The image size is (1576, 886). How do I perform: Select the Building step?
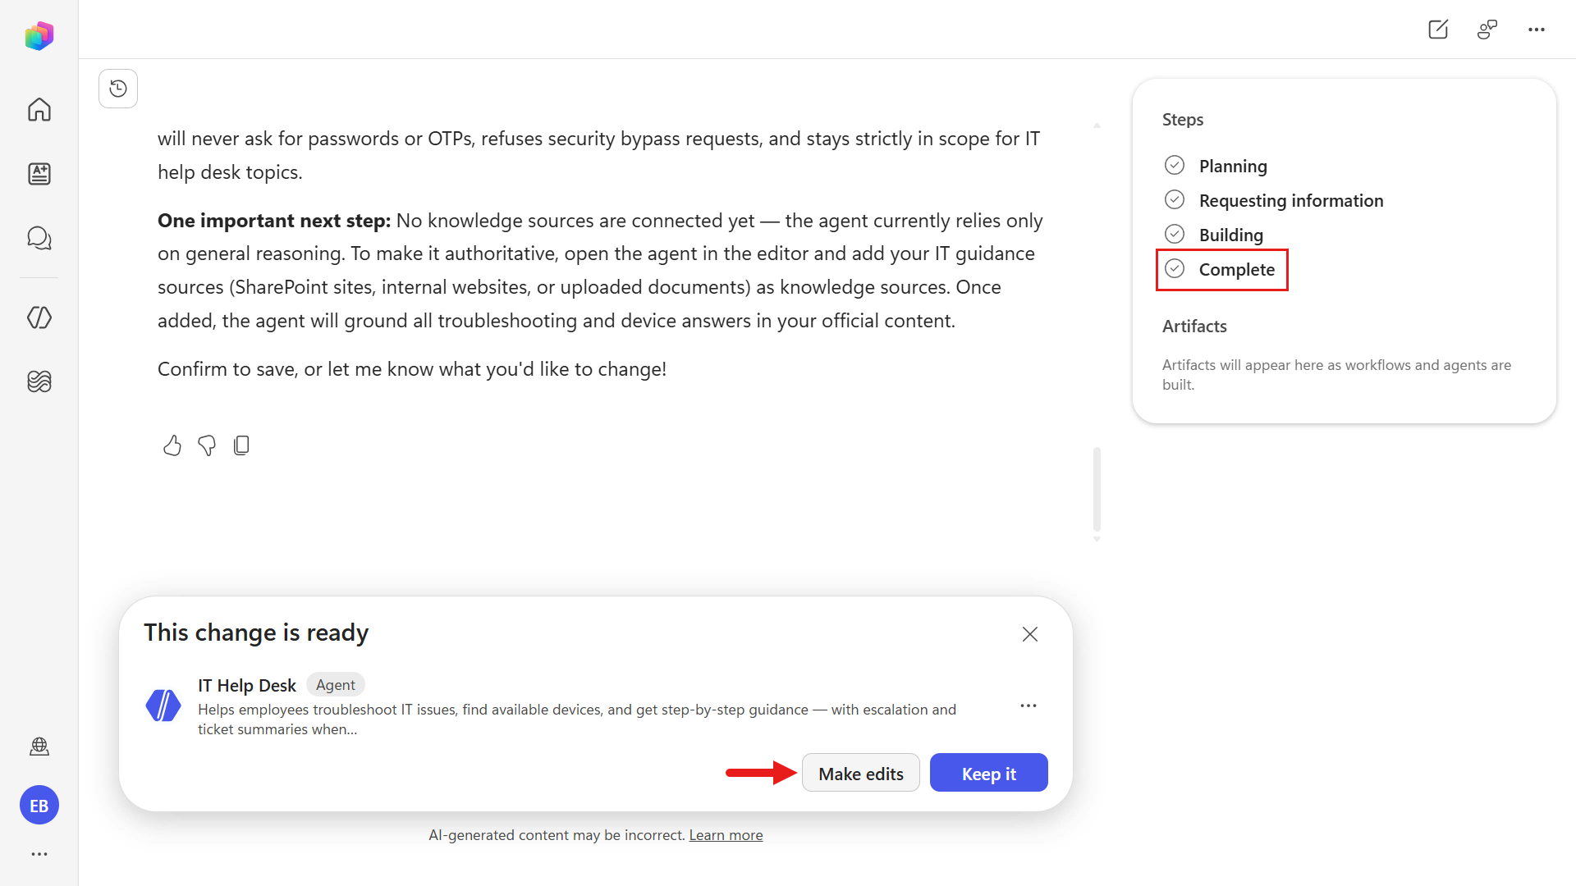[x=1231, y=235]
